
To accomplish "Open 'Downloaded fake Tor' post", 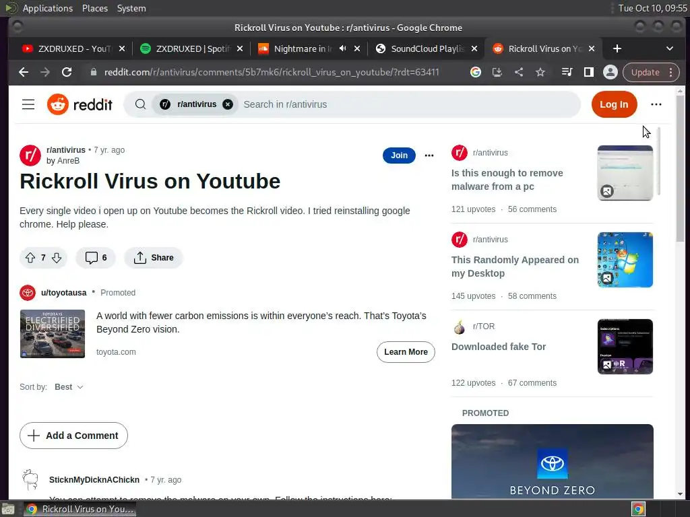I will (x=499, y=347).
